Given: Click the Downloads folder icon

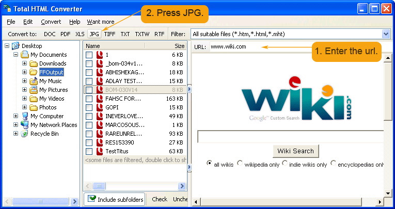Looking at the screenshot, I should (x=33, y=63).
